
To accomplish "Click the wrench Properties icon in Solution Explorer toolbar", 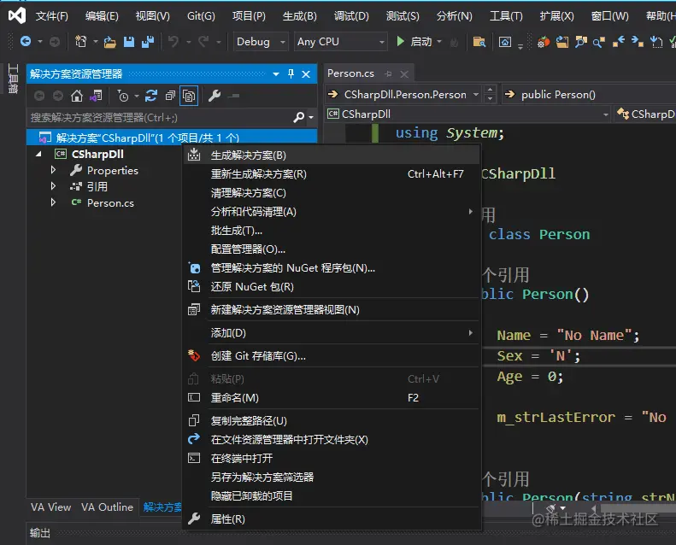I will click(x=215, y=97).
